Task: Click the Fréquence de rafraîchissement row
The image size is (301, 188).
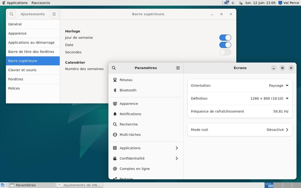Action: [x=240, y=111]
